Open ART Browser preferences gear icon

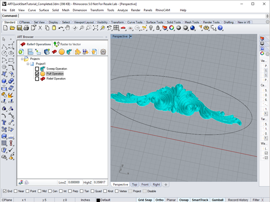point(103,52)
